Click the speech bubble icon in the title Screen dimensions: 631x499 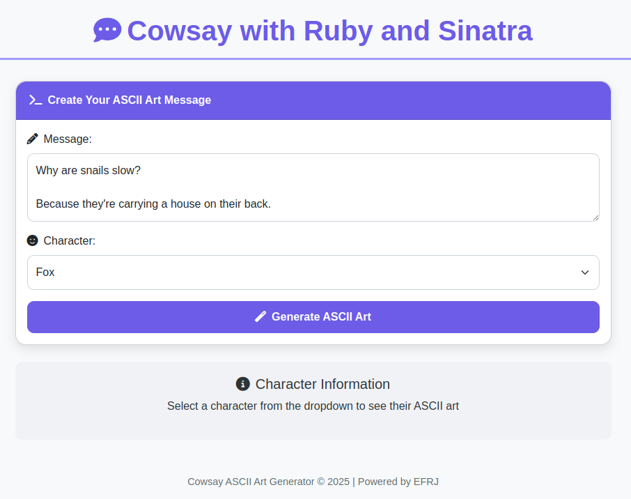107,30
